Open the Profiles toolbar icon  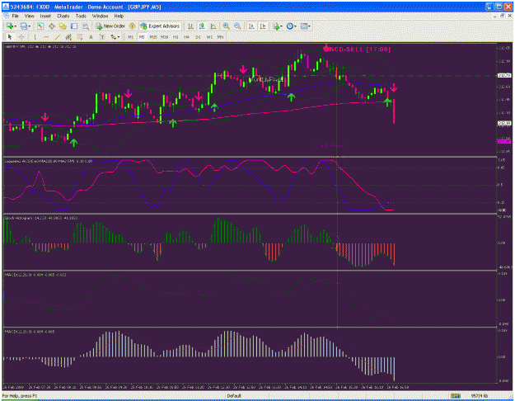(x=23, y=26)
